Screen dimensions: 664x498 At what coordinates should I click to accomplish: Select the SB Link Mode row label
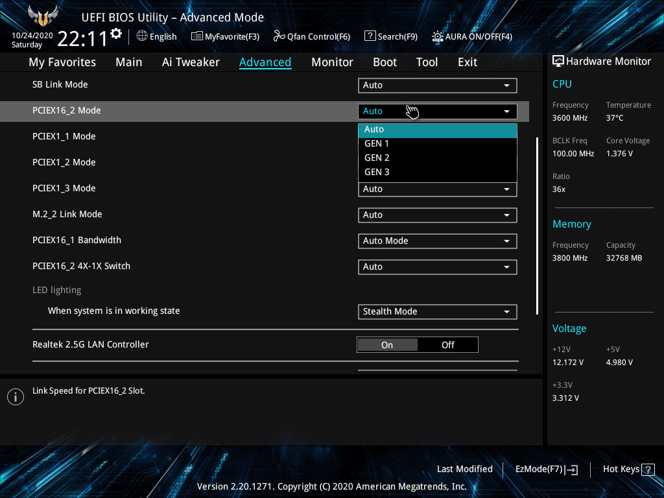[x=60, y=85]
